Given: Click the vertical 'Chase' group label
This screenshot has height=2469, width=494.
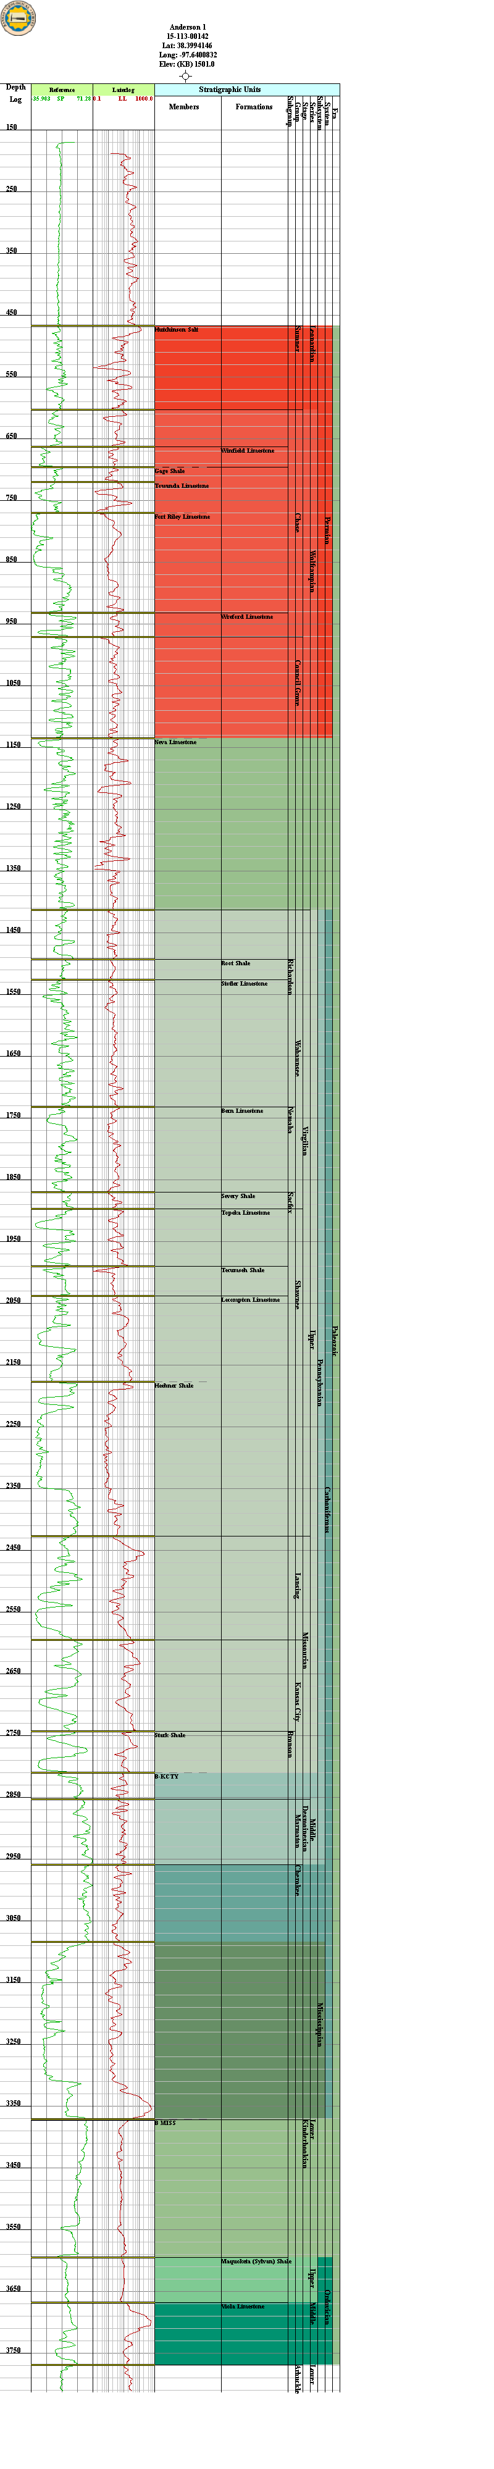Looking at the screenshot, I should 298,522.
